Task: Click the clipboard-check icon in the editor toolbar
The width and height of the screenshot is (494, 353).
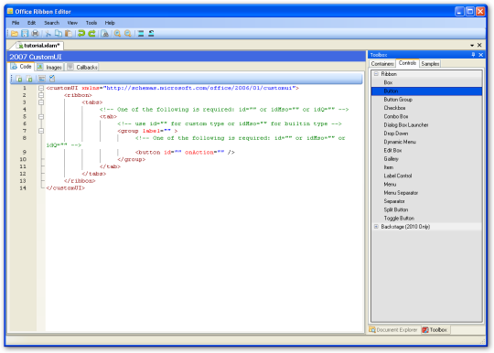Action: pyautogui.click(x=52, y=79)
